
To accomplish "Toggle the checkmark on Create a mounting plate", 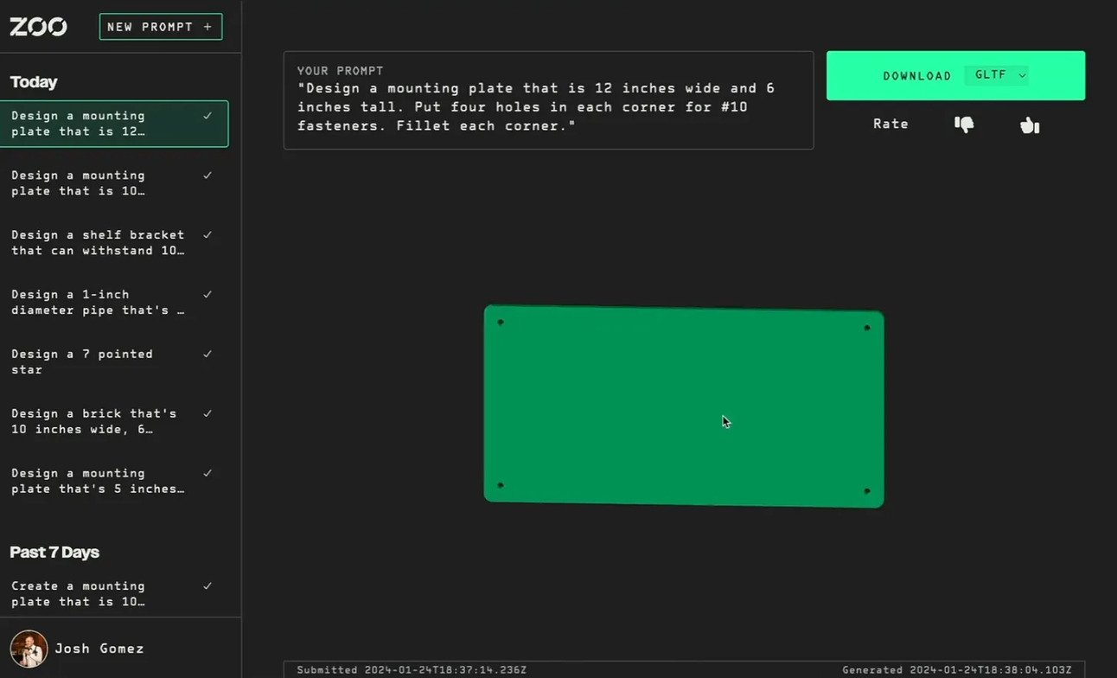I will pos(207,585).
